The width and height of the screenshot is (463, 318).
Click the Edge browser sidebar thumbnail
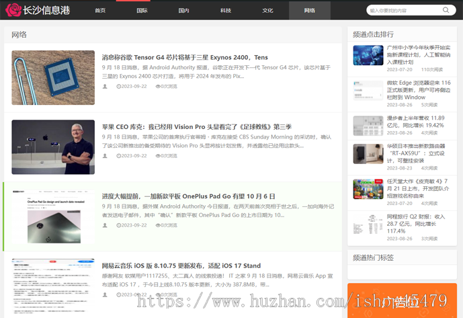(x=368, y=91)
